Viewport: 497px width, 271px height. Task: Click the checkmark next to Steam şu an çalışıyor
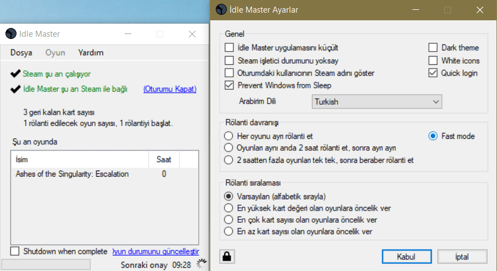15,74
